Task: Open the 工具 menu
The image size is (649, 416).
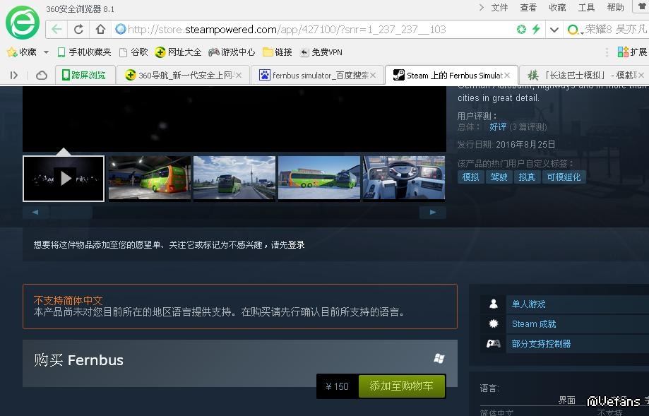Action: click(586, 8)
